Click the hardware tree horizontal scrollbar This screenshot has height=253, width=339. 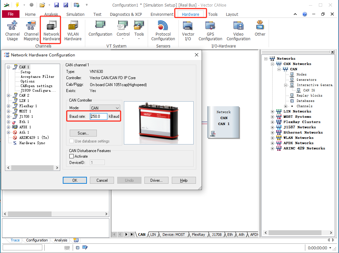[32, 168]
